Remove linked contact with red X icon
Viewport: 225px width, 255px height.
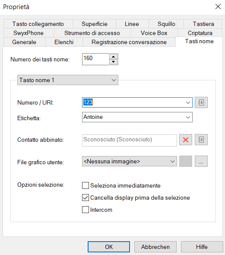(186, 140)
